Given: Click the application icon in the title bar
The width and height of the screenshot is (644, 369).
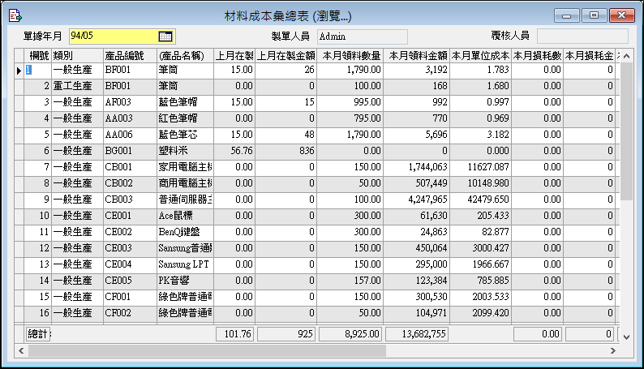Looking at the screenshot, I should point(15,15).
